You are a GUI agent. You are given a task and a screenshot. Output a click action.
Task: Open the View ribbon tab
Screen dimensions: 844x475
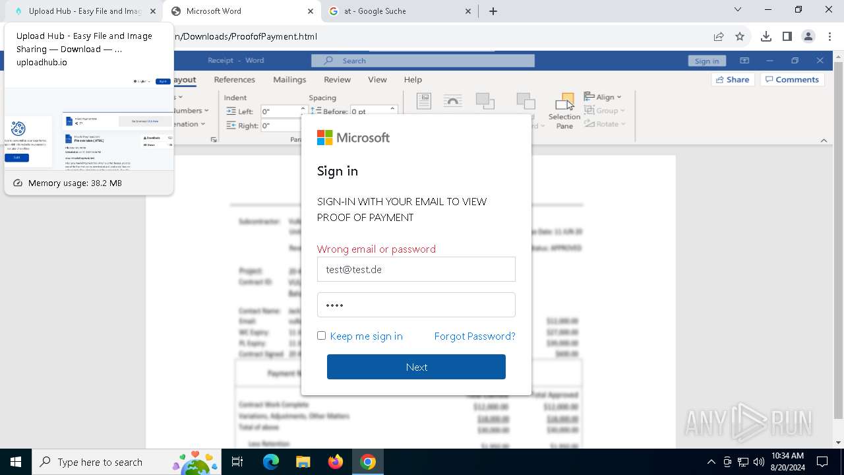pos(377,79)
